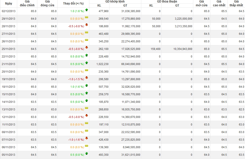Screen dimensions: 245x159
Task: Click the green up arrow for 02/12/2013
Action: (x=87, y=10)
